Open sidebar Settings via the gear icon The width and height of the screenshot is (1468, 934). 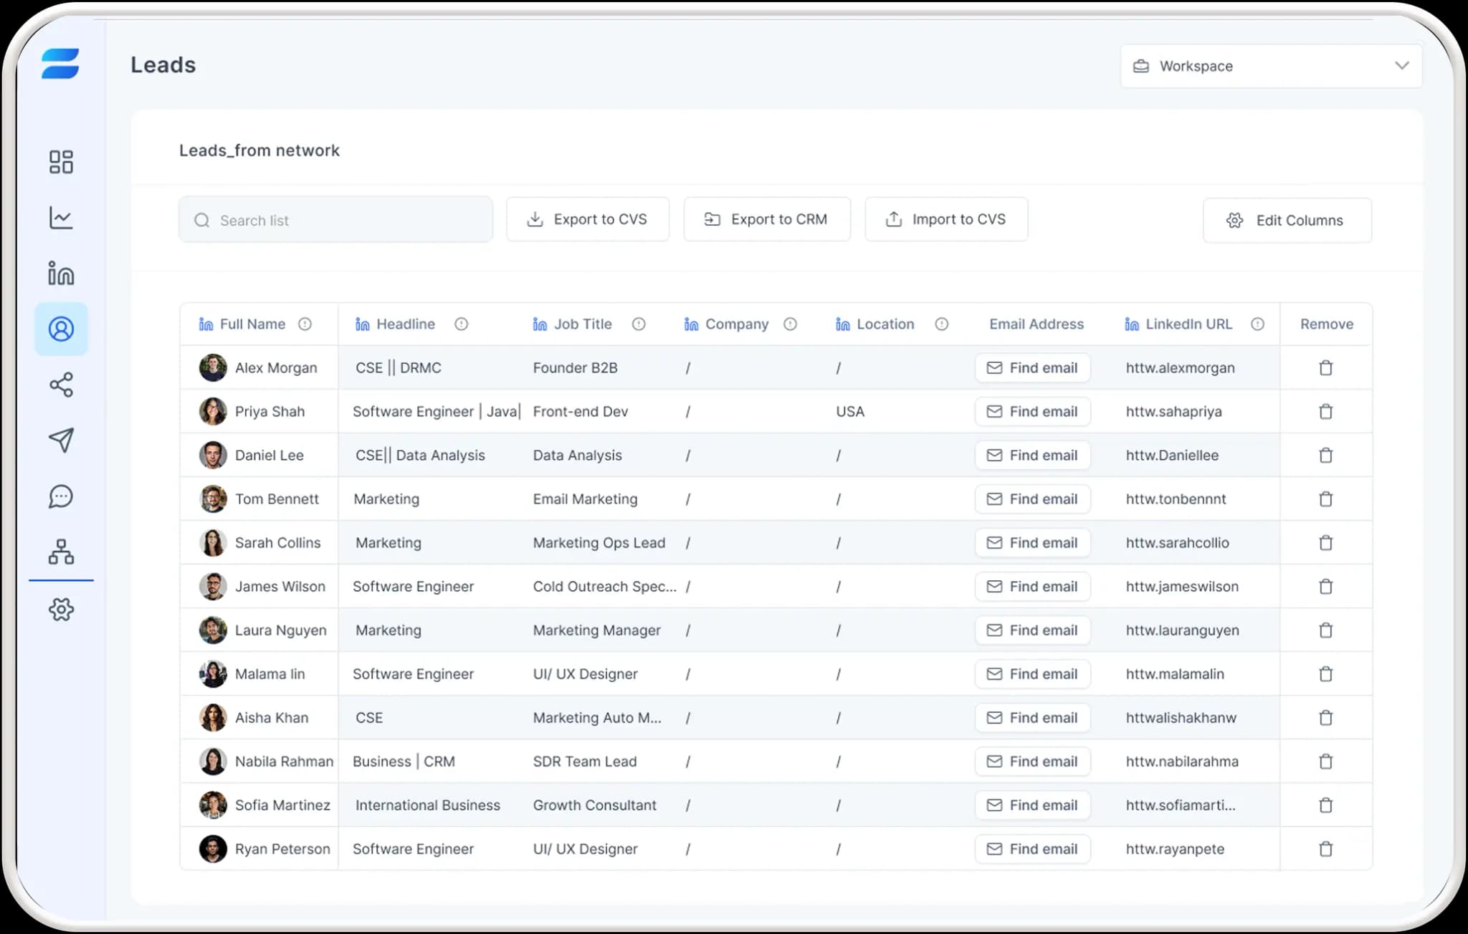pos(62,610)
